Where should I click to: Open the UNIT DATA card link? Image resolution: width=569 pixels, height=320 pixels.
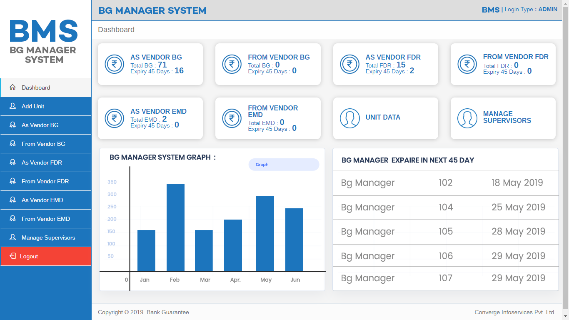coord(383,117)
